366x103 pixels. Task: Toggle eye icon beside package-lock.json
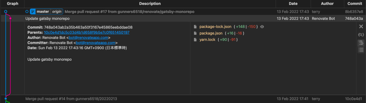pos(262,27)
